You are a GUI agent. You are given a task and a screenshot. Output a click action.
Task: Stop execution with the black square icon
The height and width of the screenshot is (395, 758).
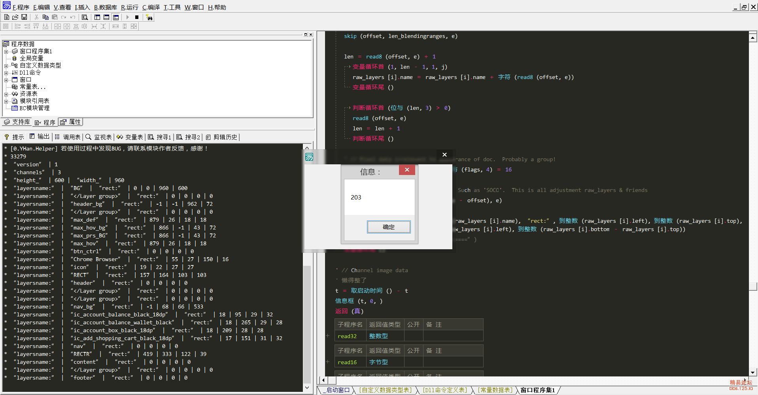pos(137,17)
